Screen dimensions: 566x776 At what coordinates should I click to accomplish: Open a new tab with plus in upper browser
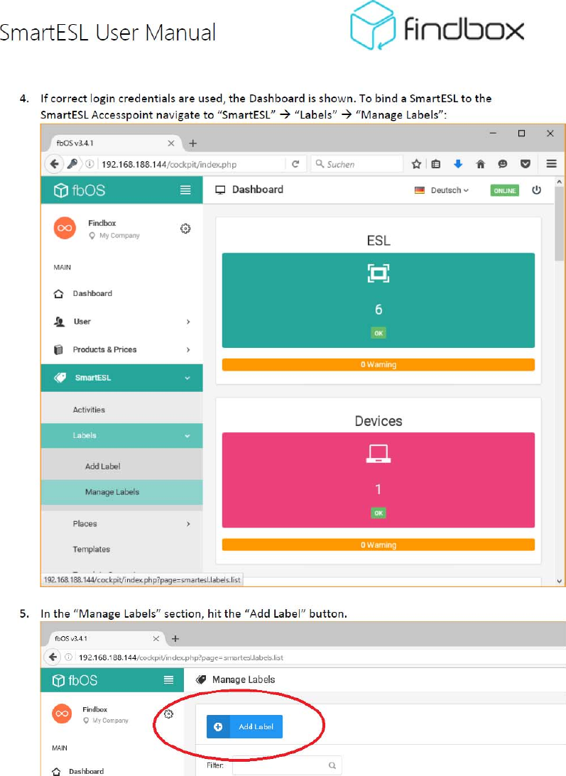coord(193,143)
